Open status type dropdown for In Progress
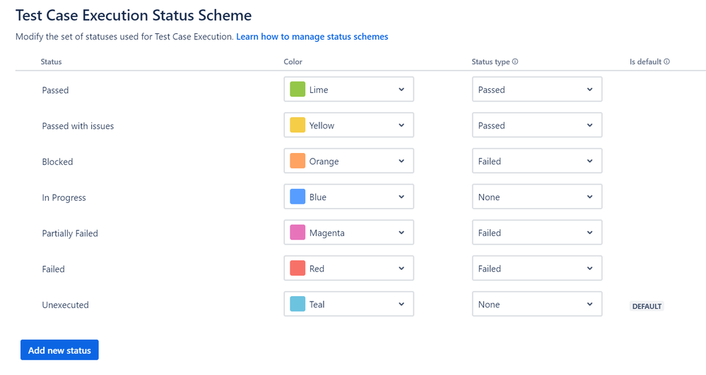Image resolution: width=706 pixels, height=375 pixels. click(536, 197)
